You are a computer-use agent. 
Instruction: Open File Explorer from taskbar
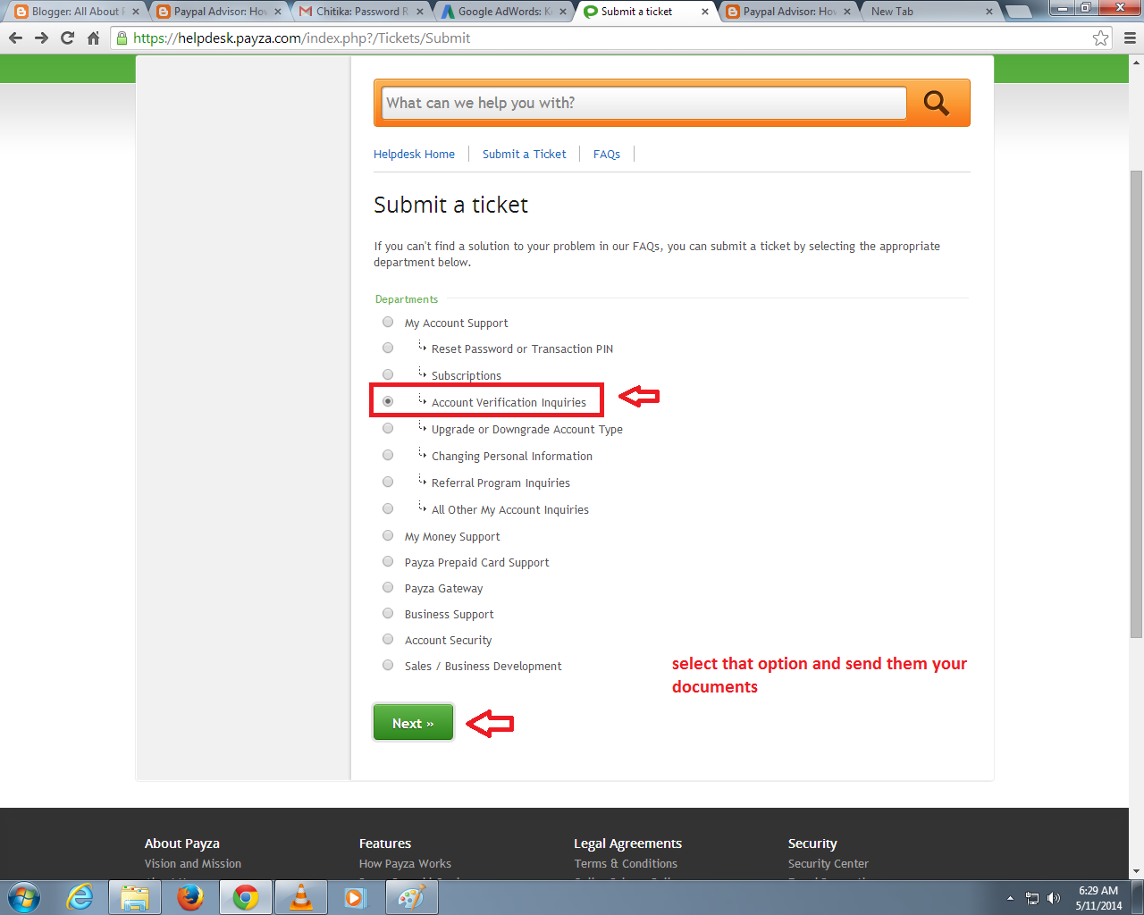[135, 897]
